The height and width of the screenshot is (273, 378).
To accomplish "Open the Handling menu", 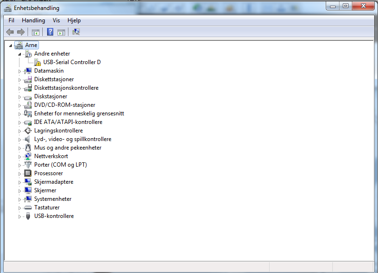I will coord(33,20).
